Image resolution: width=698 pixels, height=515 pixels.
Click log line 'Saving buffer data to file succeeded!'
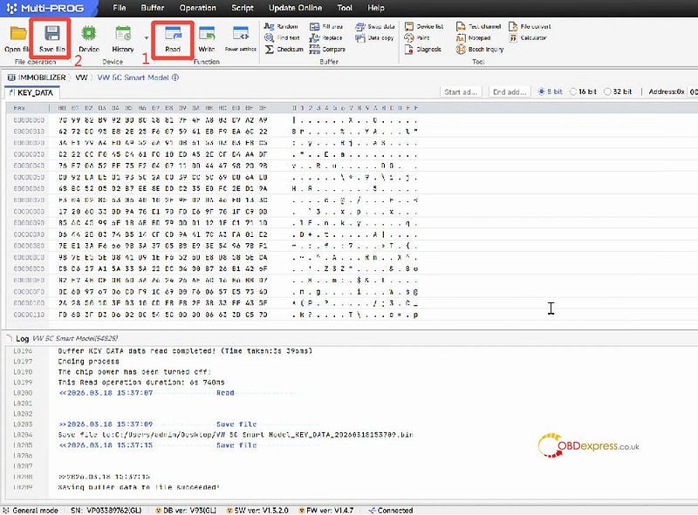click(x=139, y=487)
